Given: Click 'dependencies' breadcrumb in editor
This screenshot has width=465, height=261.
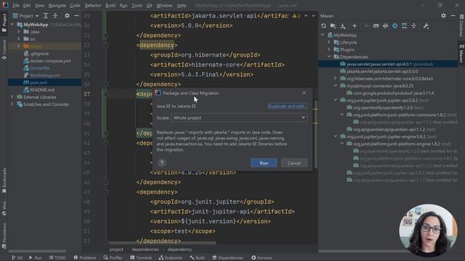Looking at the screenshot, I should pos(145,249).
